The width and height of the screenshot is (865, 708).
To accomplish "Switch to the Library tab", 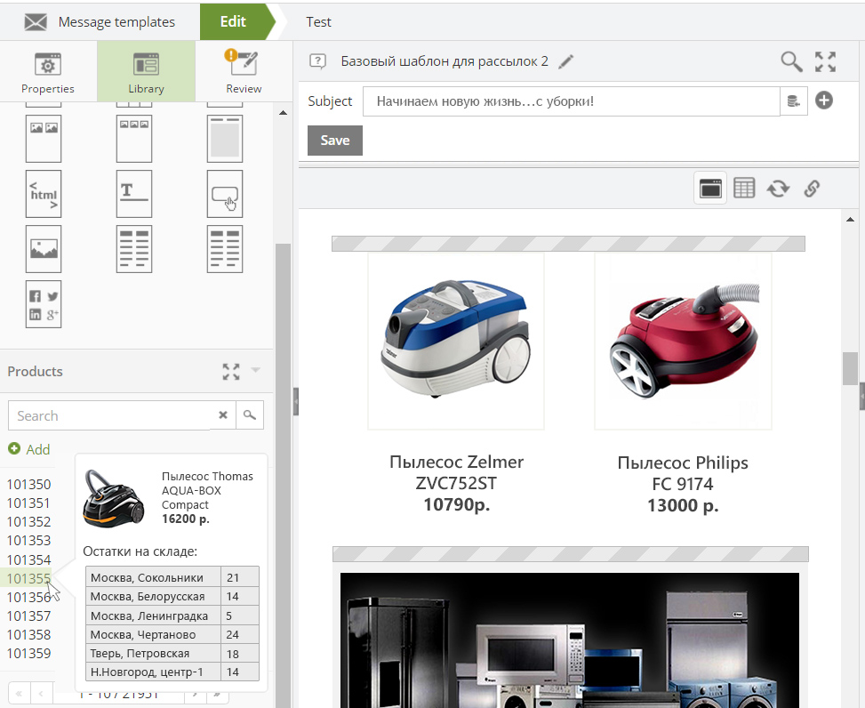I will (x=146, y=72).
